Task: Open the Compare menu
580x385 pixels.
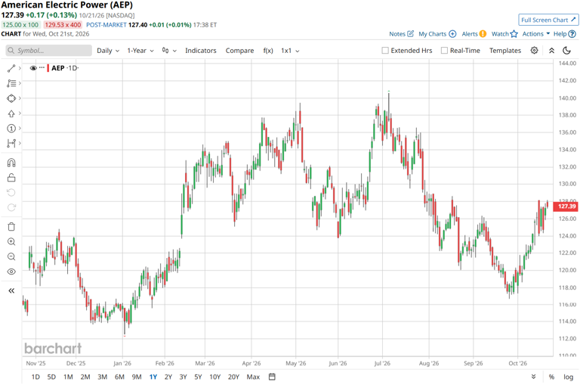Action: [239, 51]
